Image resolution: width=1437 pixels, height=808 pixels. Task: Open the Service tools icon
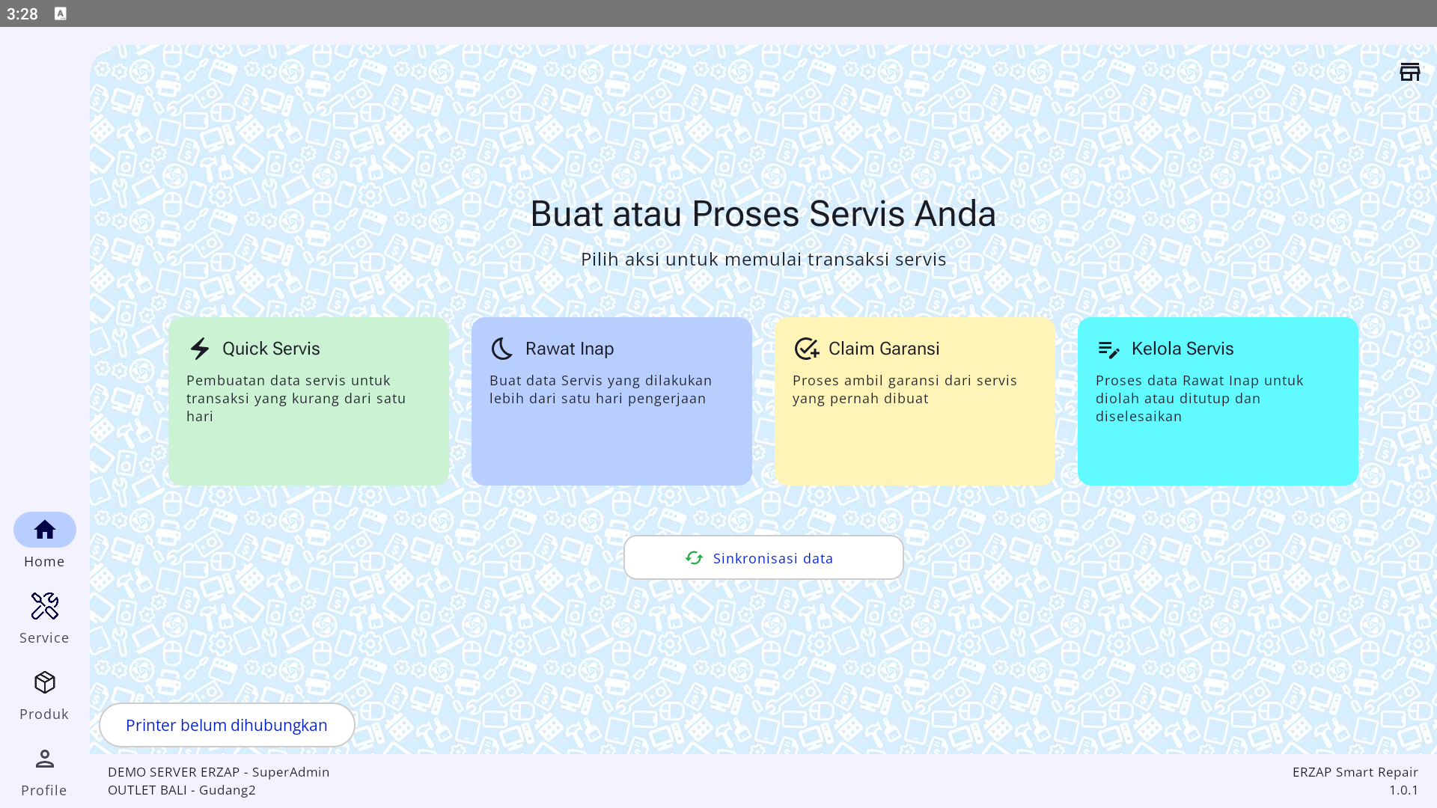click(45, 606)
